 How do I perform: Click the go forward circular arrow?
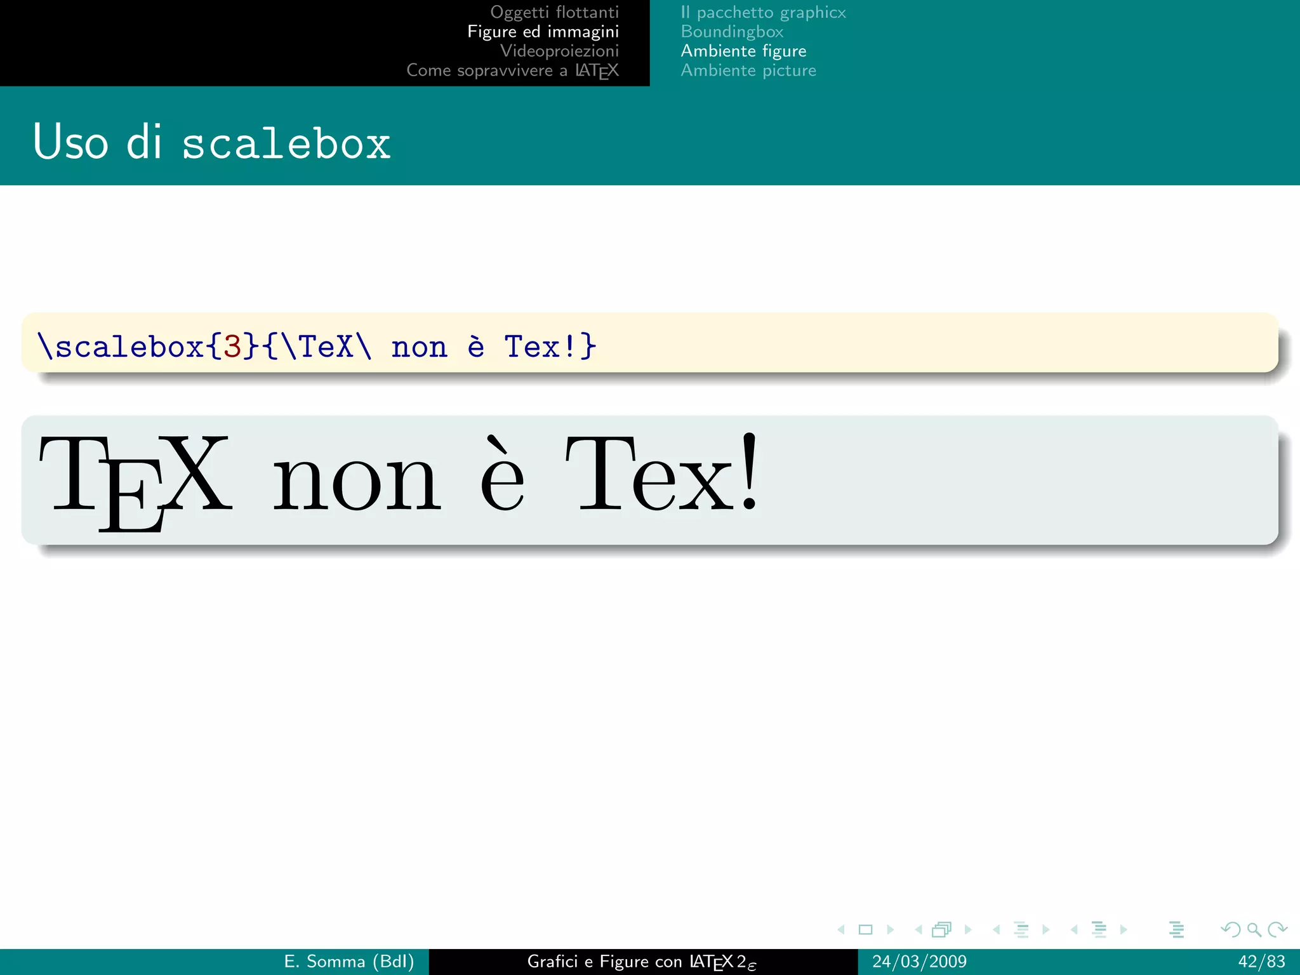pos(1277,930)
